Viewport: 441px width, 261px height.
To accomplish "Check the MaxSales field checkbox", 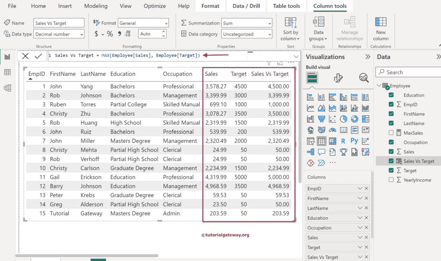I will [391, 133].
